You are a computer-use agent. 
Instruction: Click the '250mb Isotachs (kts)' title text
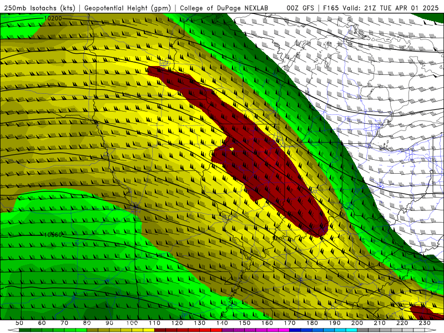click(39, 8)
